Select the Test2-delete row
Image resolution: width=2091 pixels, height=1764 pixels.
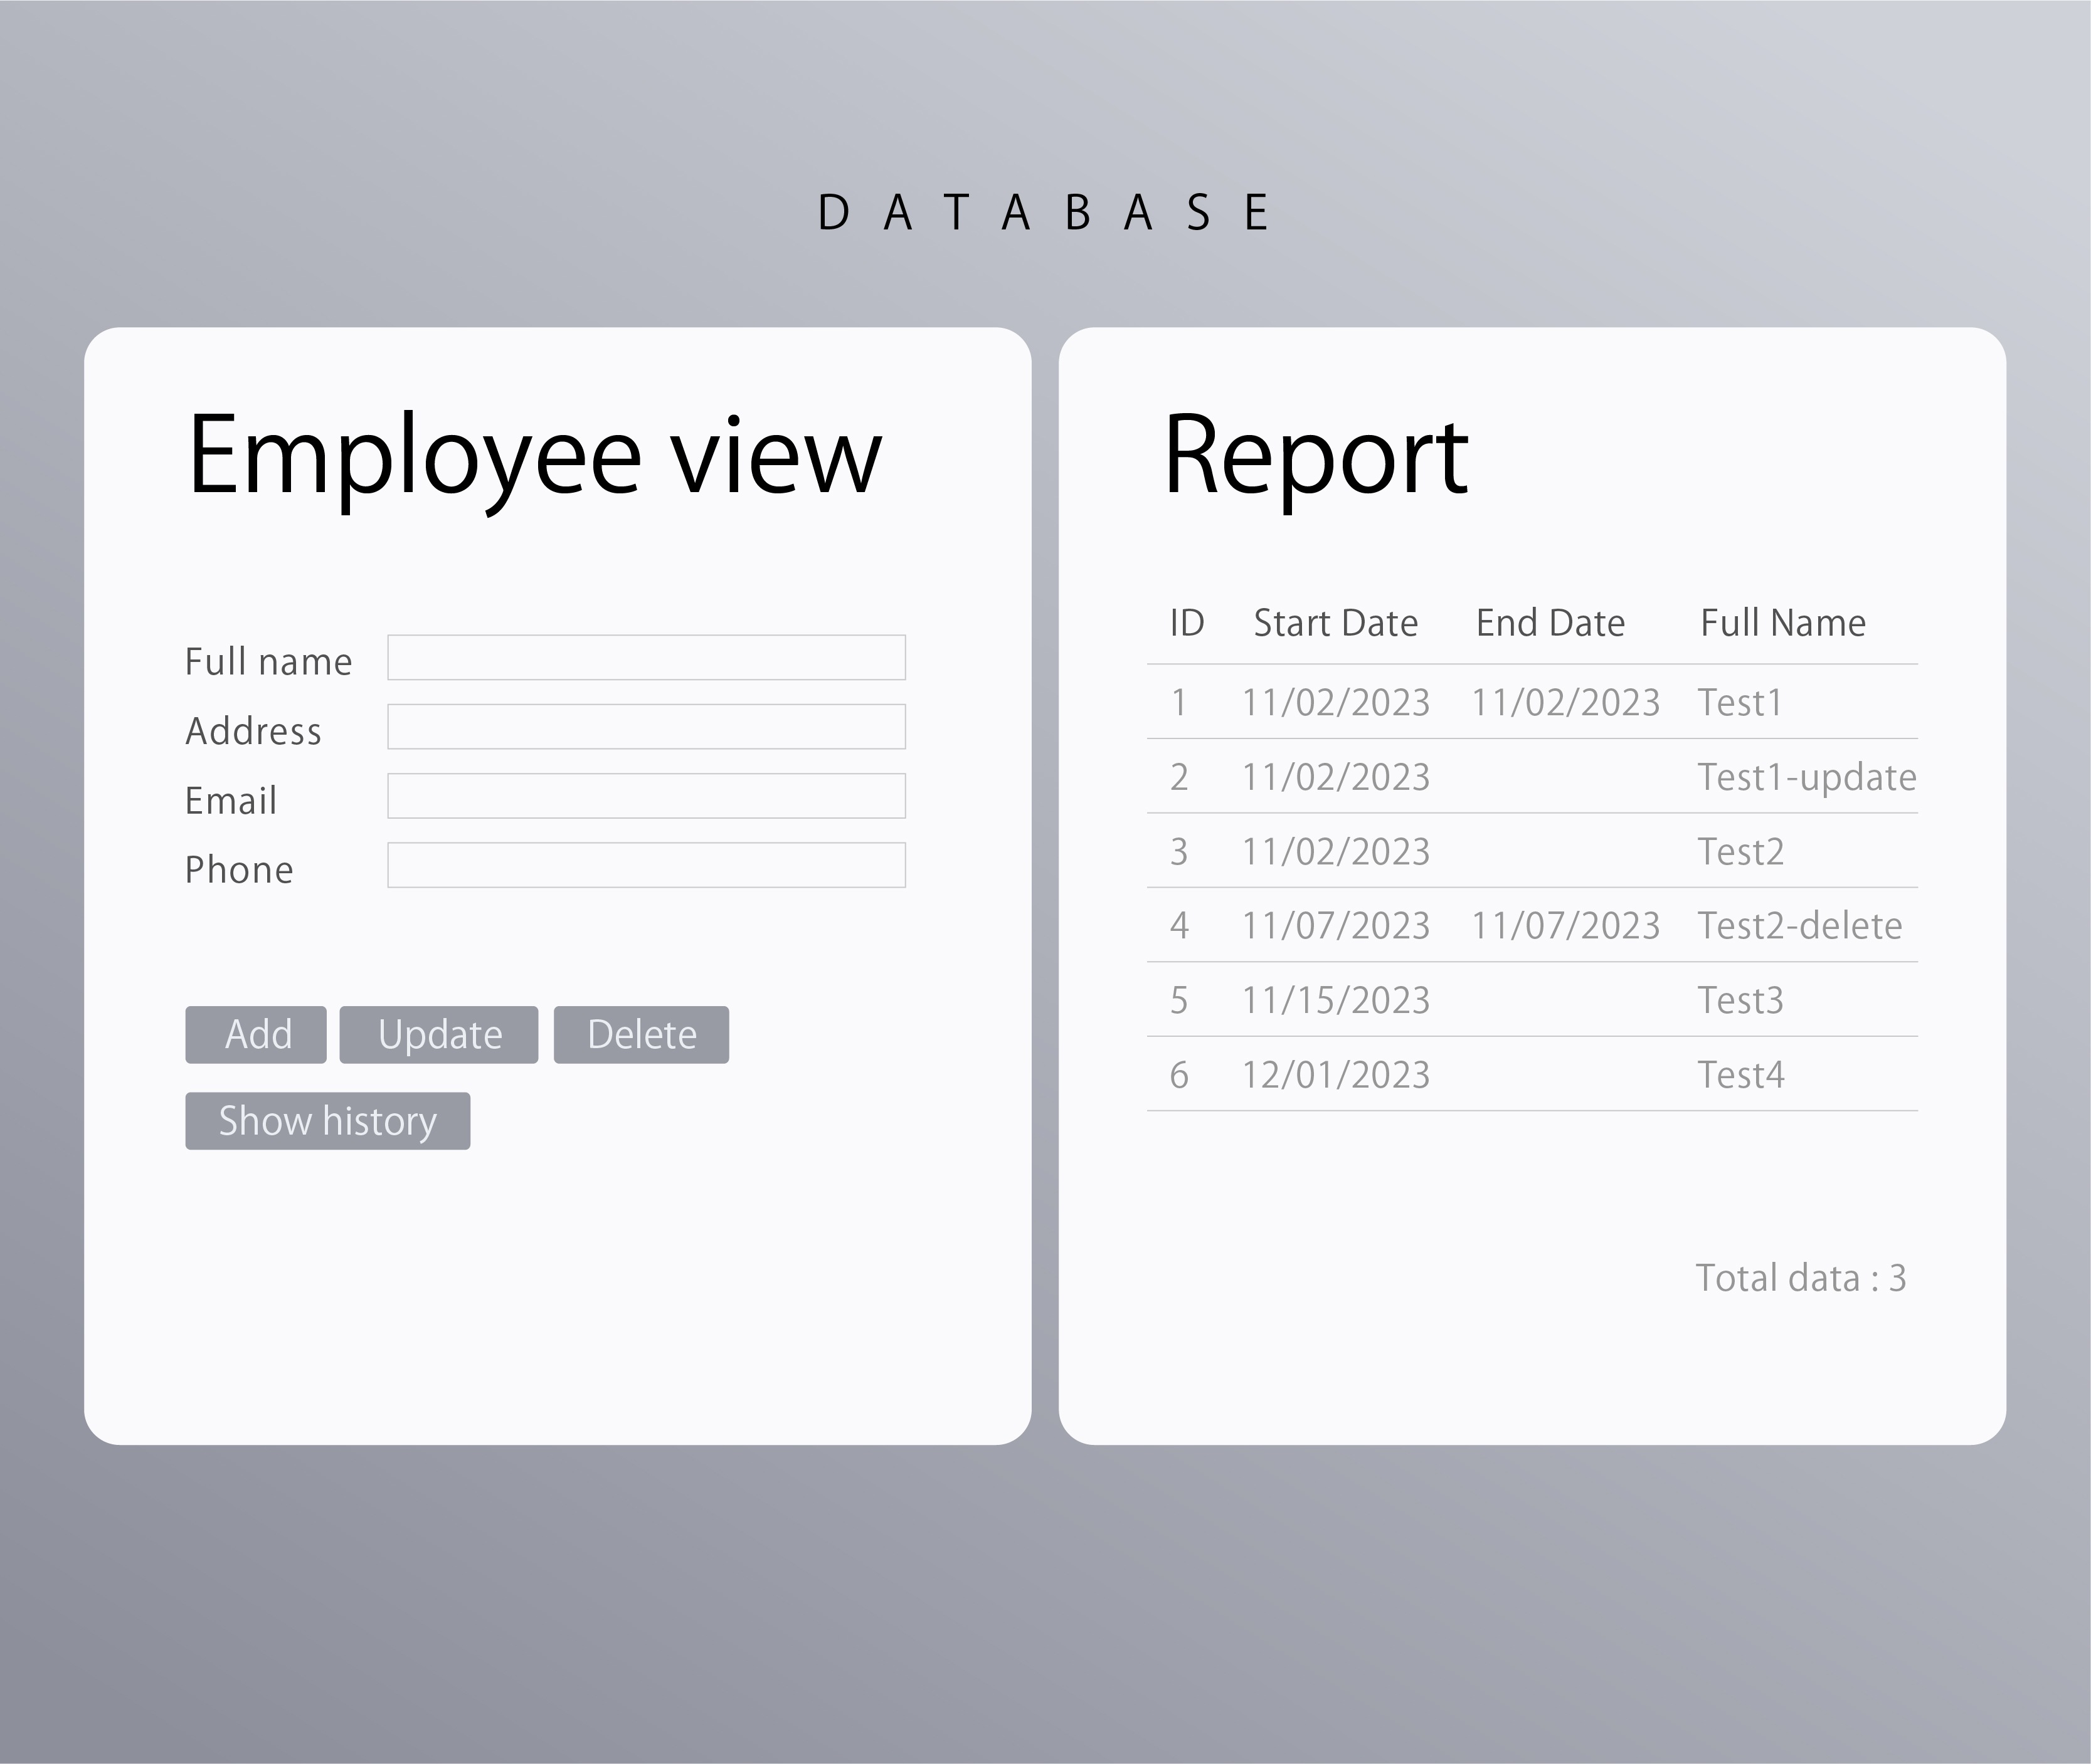tap(1532, 926)
